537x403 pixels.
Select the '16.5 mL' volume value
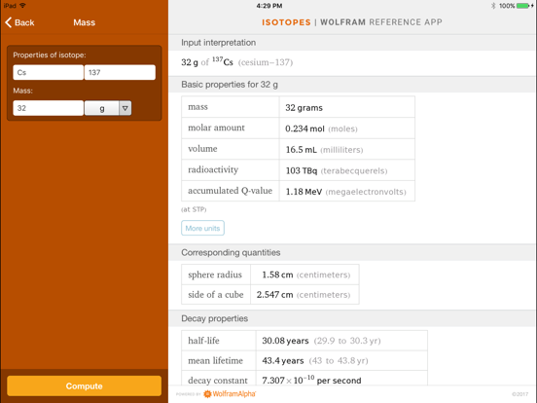(302, 150)
